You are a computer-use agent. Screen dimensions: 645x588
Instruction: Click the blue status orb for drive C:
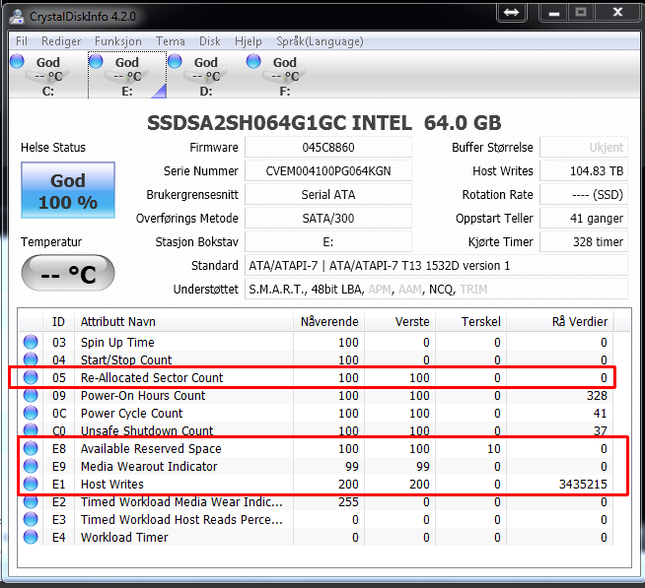point(17,61)
